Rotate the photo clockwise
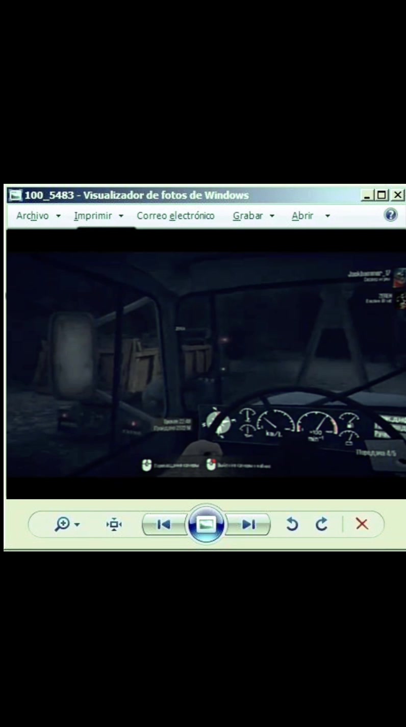This screenshot has width=406, height=727. 321,524
